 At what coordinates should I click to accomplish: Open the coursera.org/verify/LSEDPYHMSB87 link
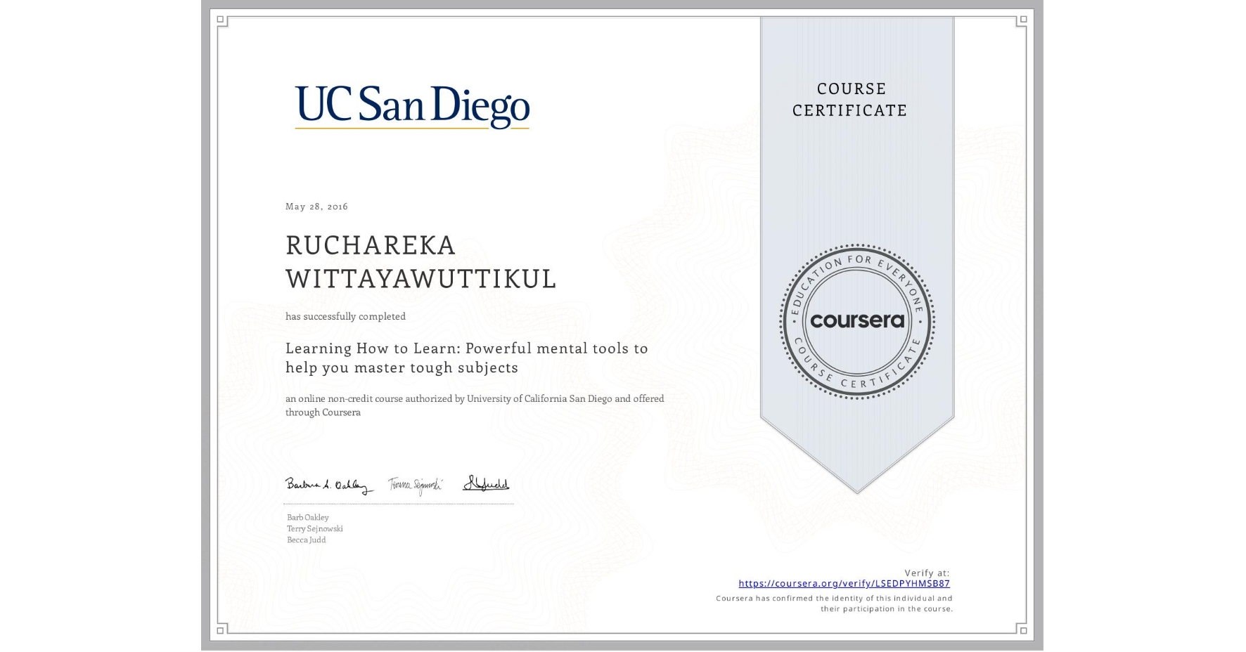[844, 583]
